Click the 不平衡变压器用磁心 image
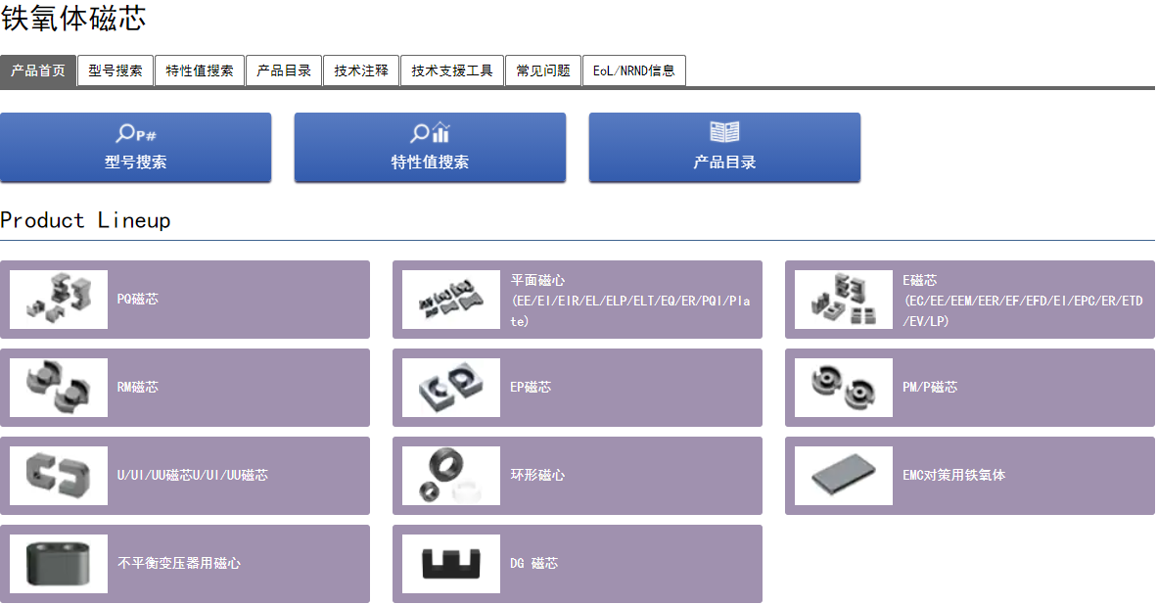The height and width of the screenshot is (605, 1157). point(59,564)
